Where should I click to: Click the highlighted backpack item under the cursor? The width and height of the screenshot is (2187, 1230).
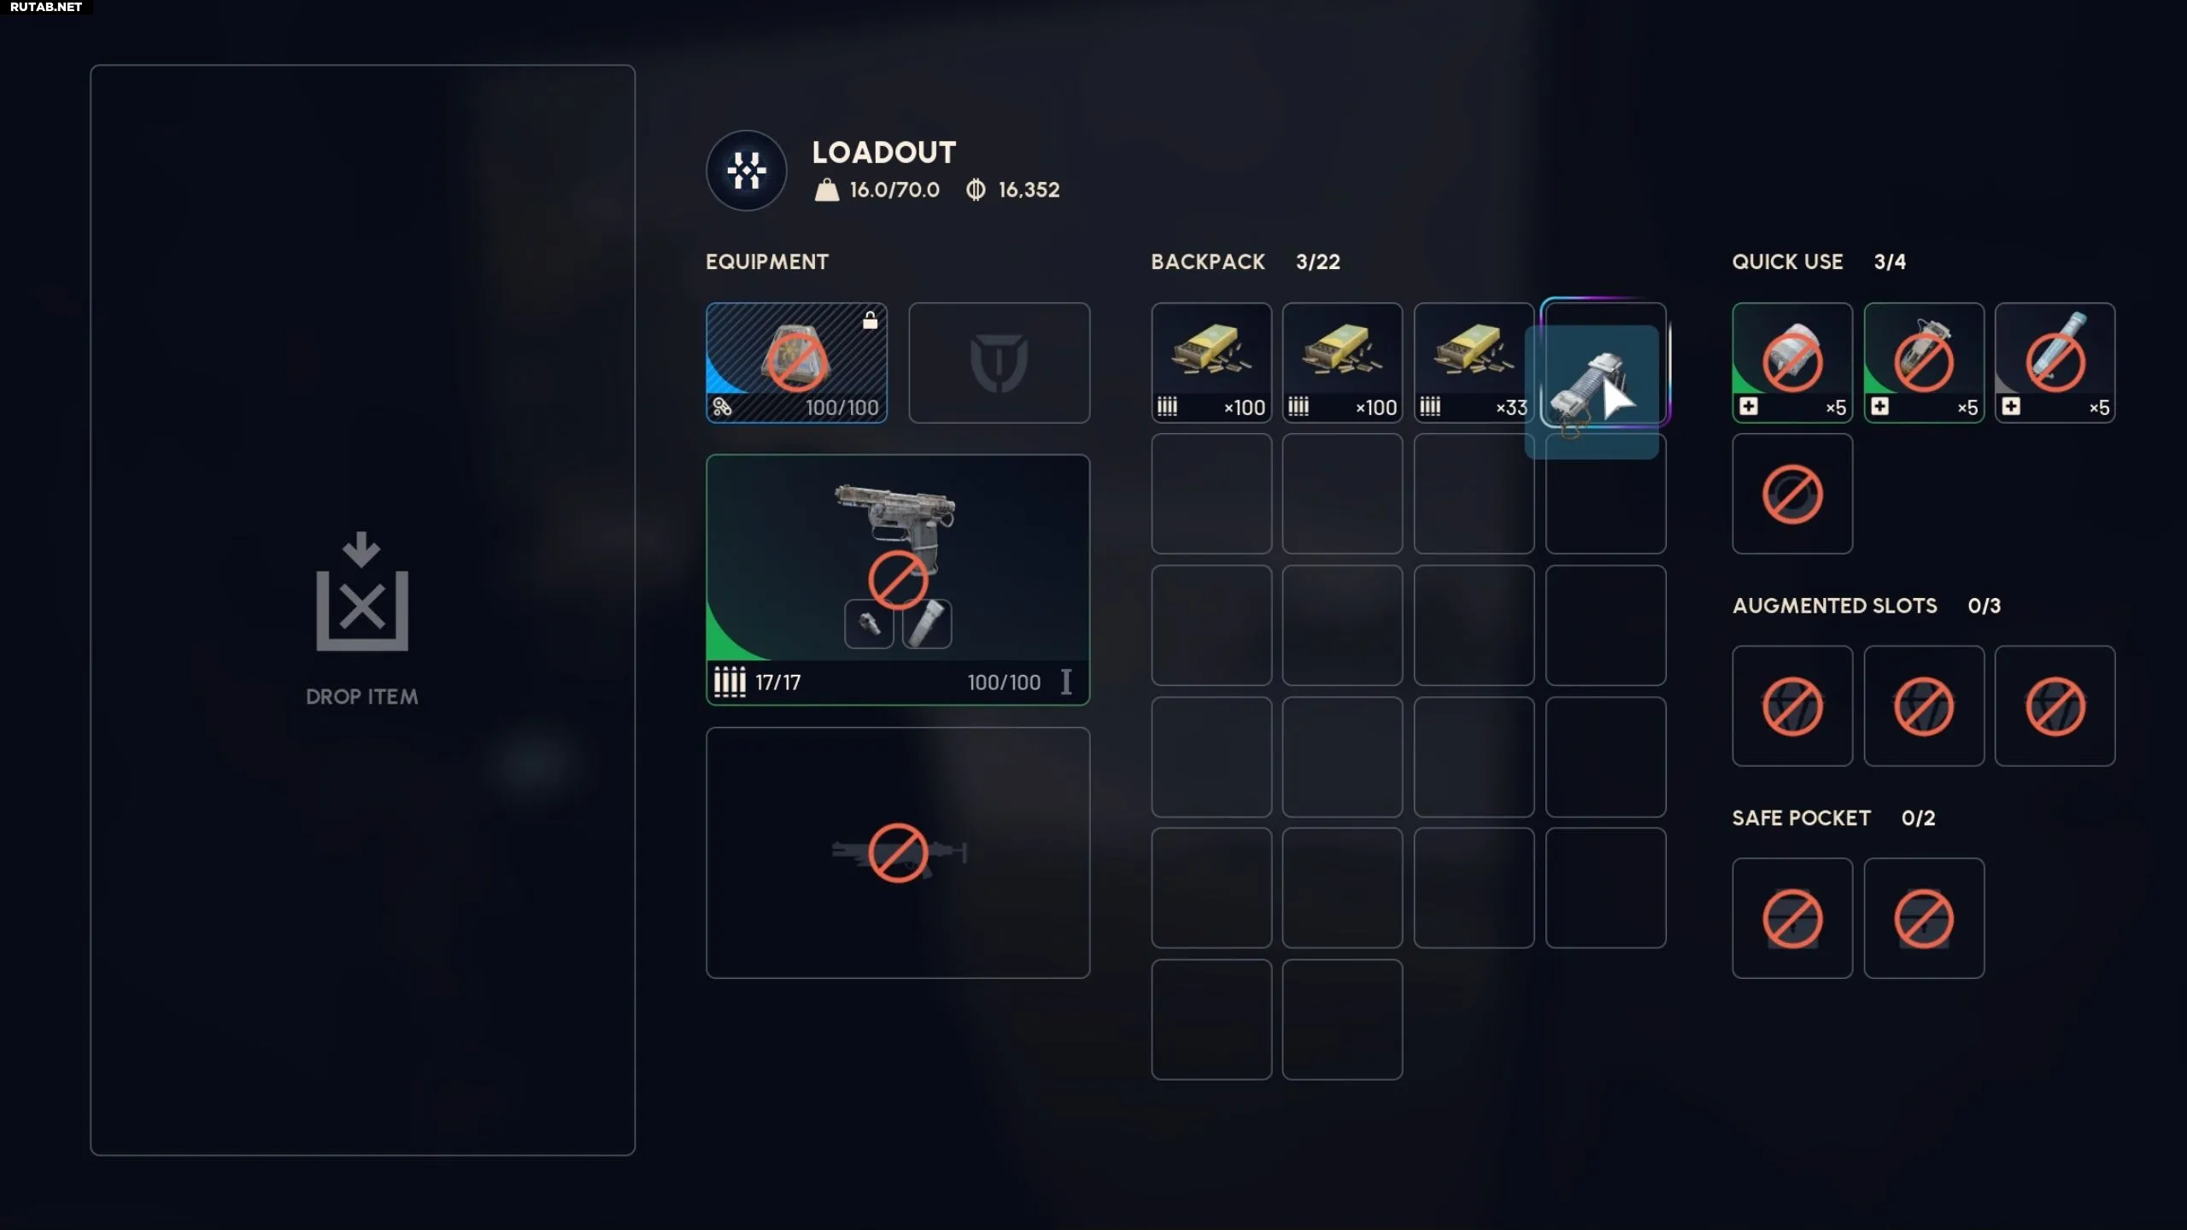tap(1592, 392)
